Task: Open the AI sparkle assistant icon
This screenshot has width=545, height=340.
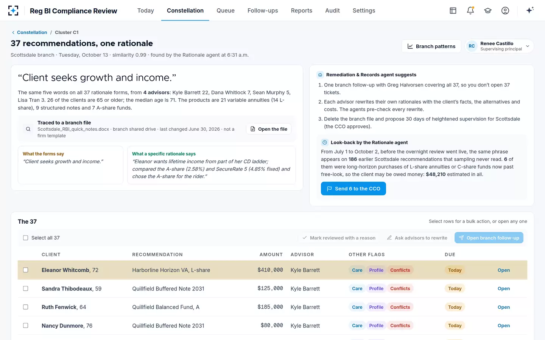Action: click(530, 10)
